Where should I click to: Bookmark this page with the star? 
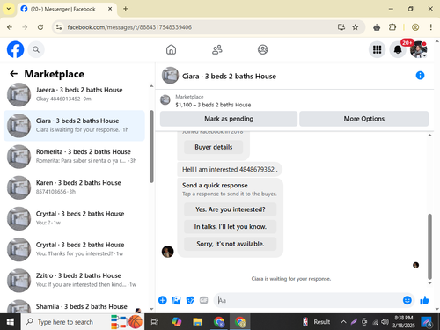(x=356, y=27)
